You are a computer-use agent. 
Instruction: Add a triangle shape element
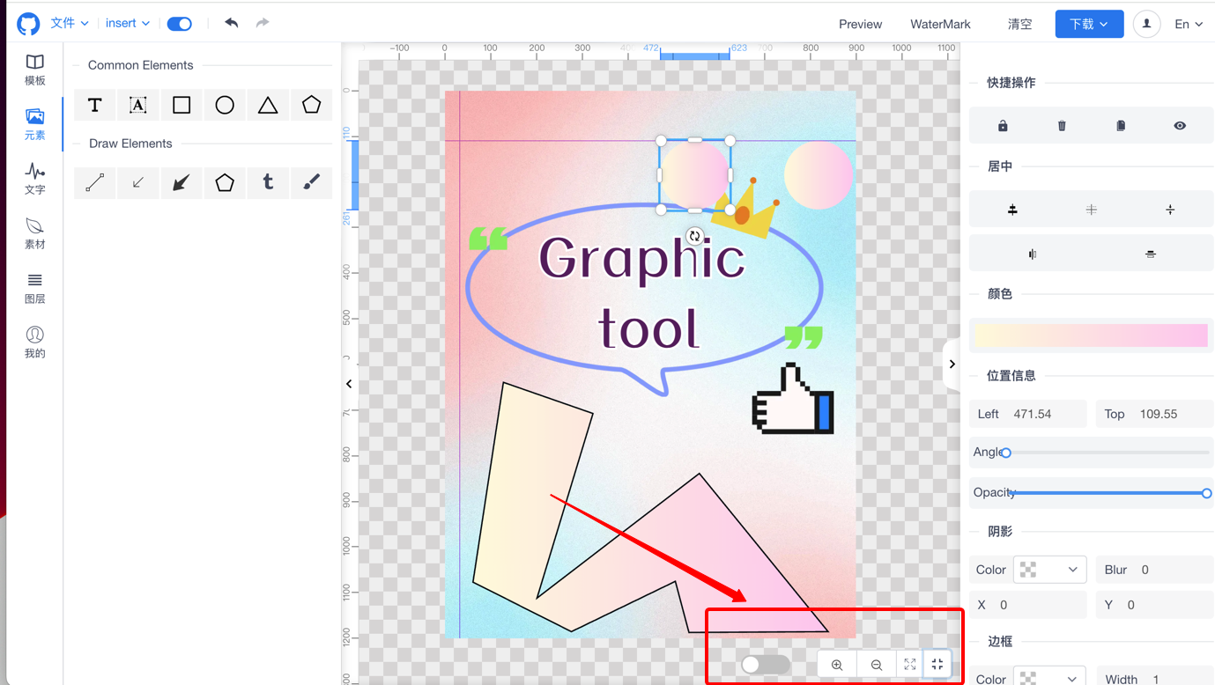[268, 106]
